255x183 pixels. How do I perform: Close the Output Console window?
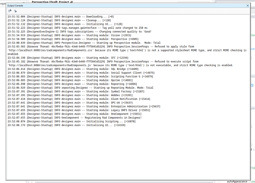(248, 6)
